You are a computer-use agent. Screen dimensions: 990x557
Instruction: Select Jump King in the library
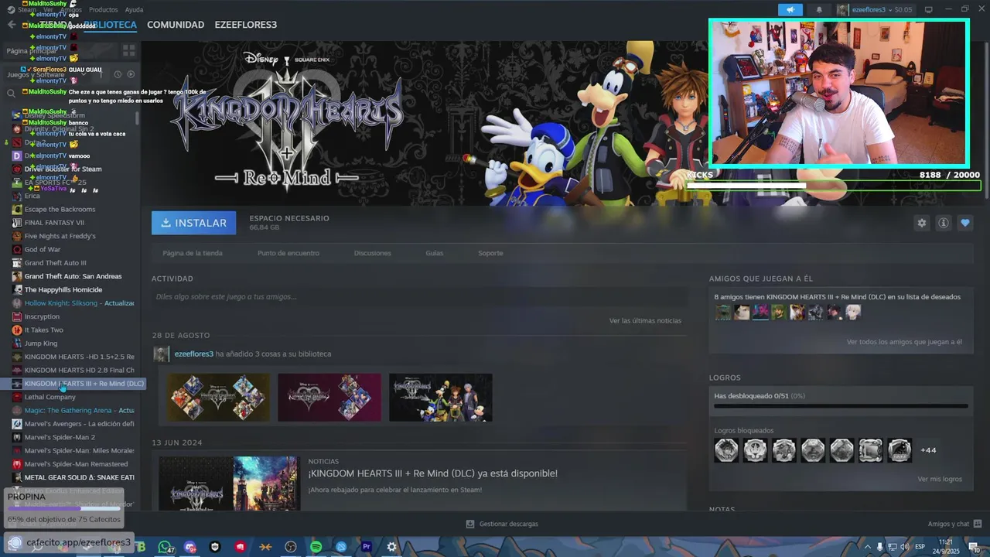(x=41, y=343)
